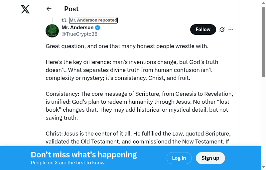Open the More options ellipsis menu
This screenshot has width=266, height=170.
coord(231,29)
